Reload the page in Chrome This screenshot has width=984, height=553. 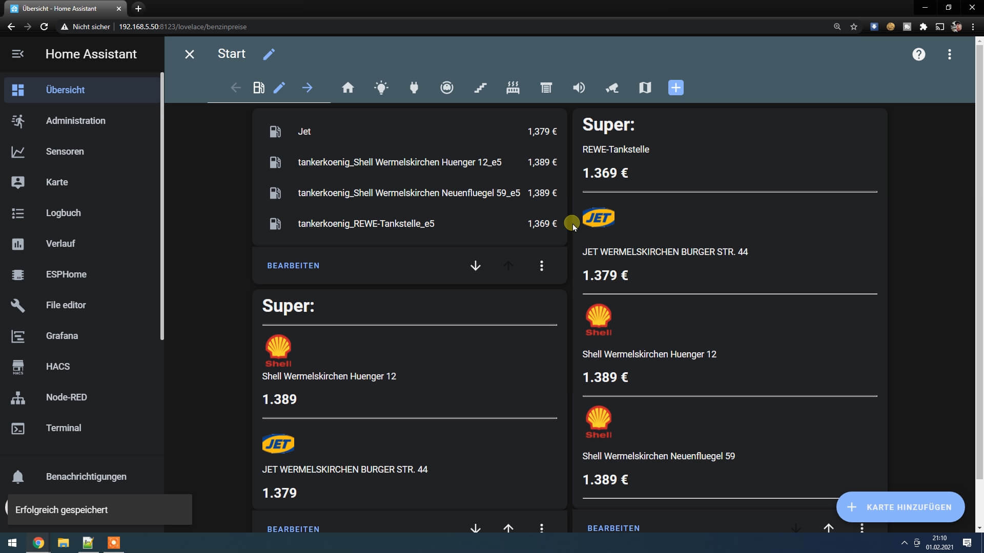coord(44,27)
